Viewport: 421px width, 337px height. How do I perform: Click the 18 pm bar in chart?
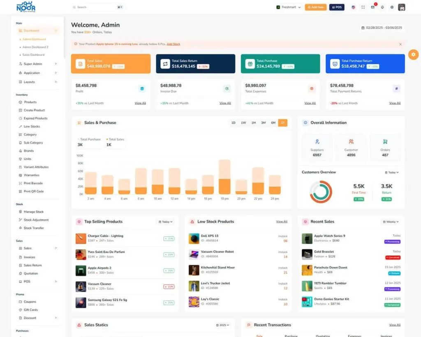(x=224, y=177)
